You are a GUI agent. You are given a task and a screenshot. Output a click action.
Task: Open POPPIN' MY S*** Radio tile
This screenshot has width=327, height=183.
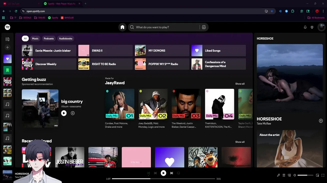click(162, 64)
